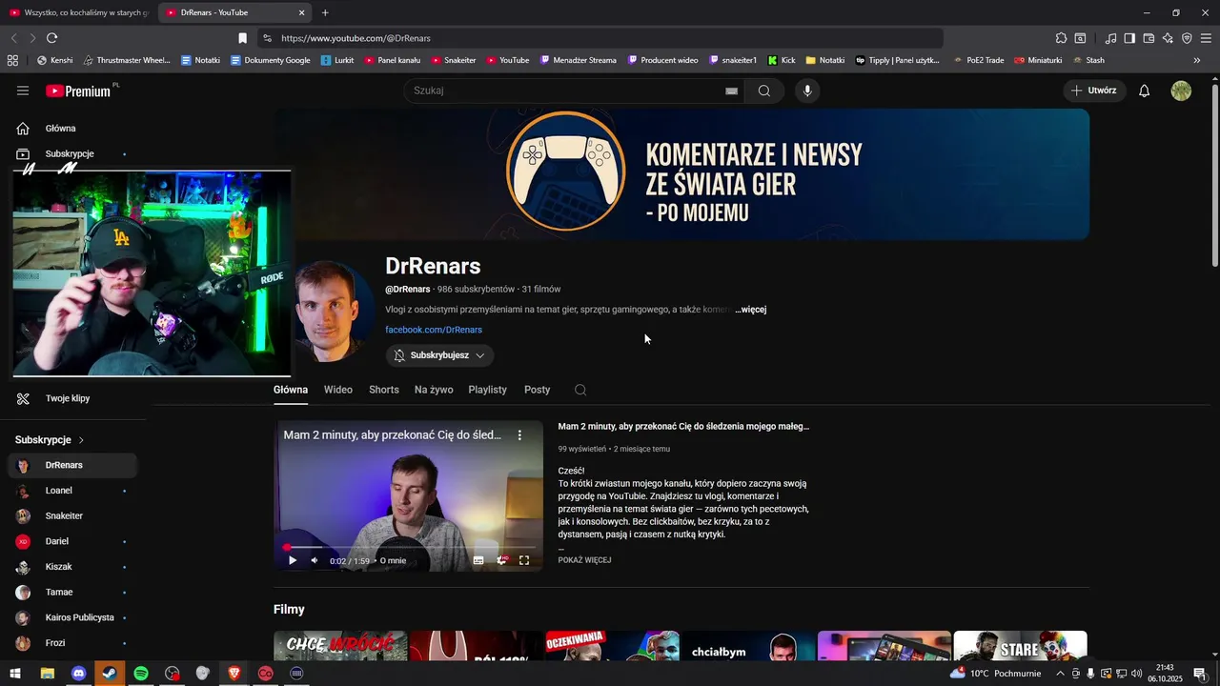Expand trailer description with POKAŻ WIĘCEJ
Viewport: 1220px width, 686px height.
coord(584,560)
